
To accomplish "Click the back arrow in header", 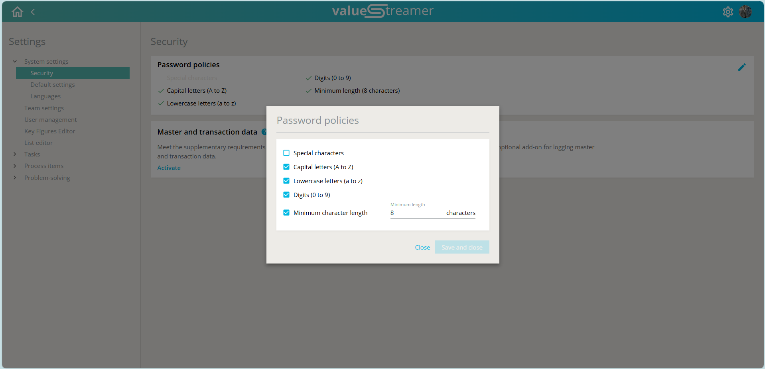I will click(33, 12).
